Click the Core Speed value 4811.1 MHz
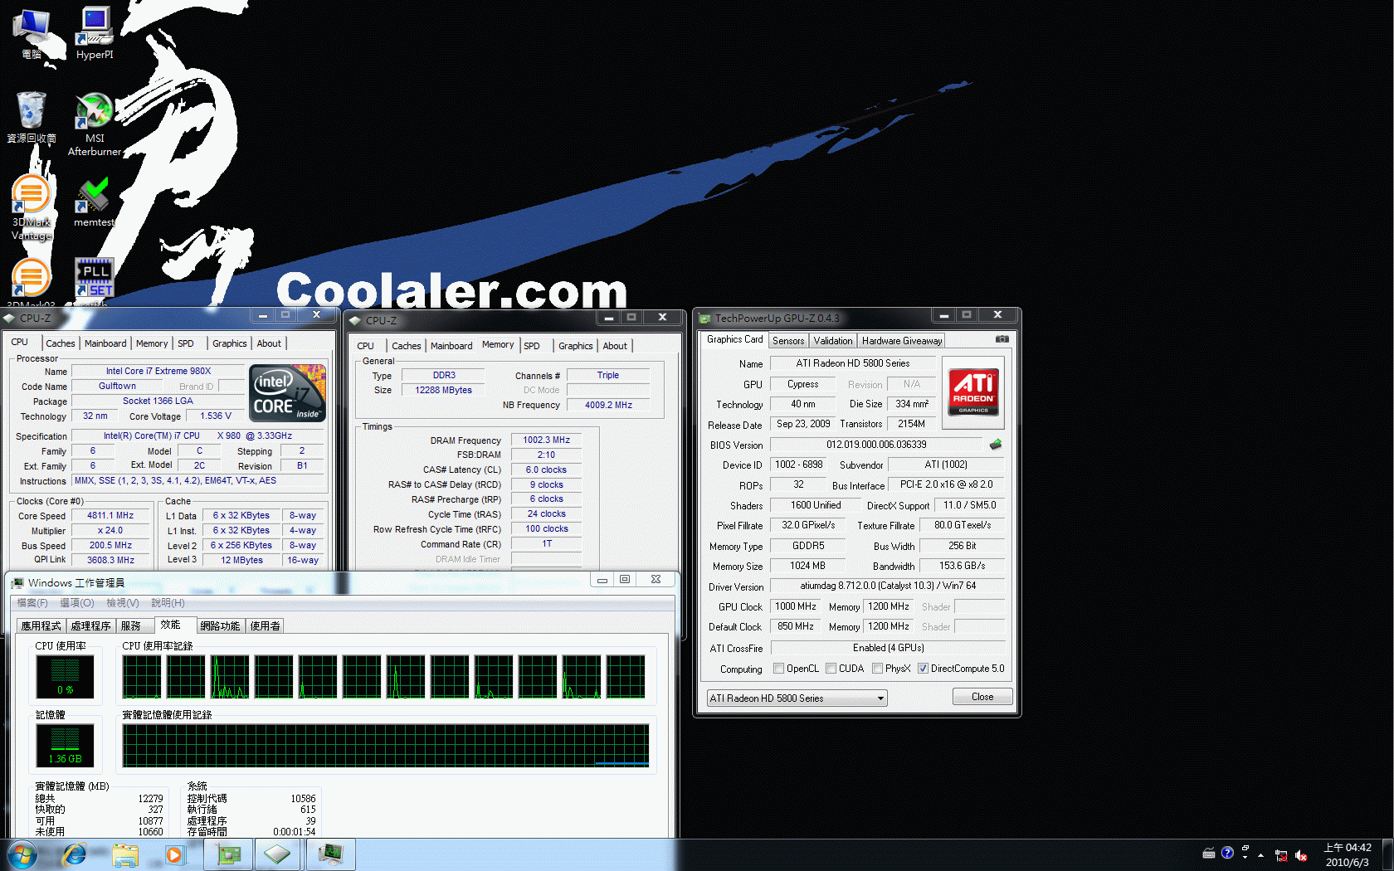 click(x=110, y=516)
